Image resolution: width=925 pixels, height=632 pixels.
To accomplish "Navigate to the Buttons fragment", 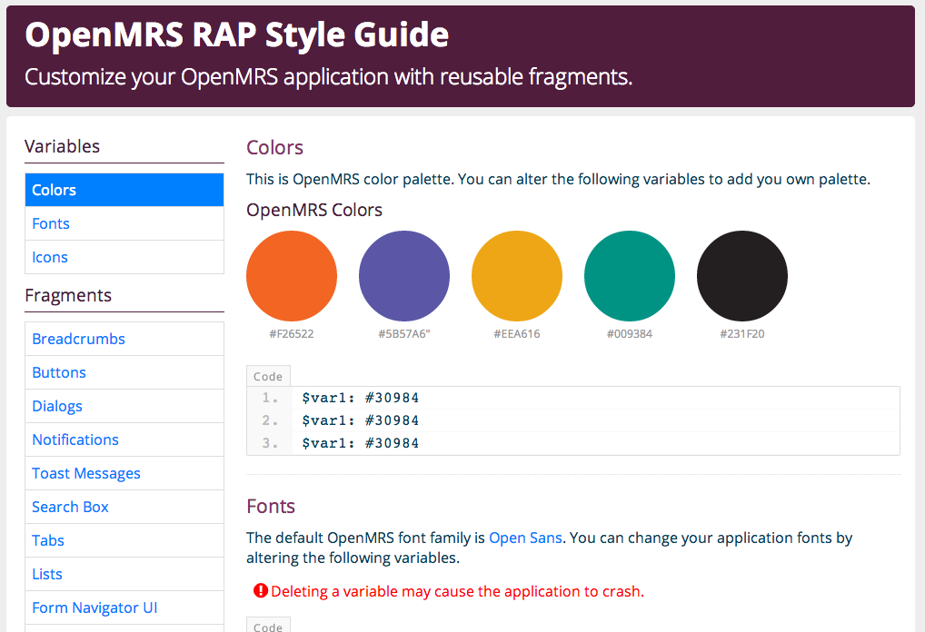I will coord(124,372).
